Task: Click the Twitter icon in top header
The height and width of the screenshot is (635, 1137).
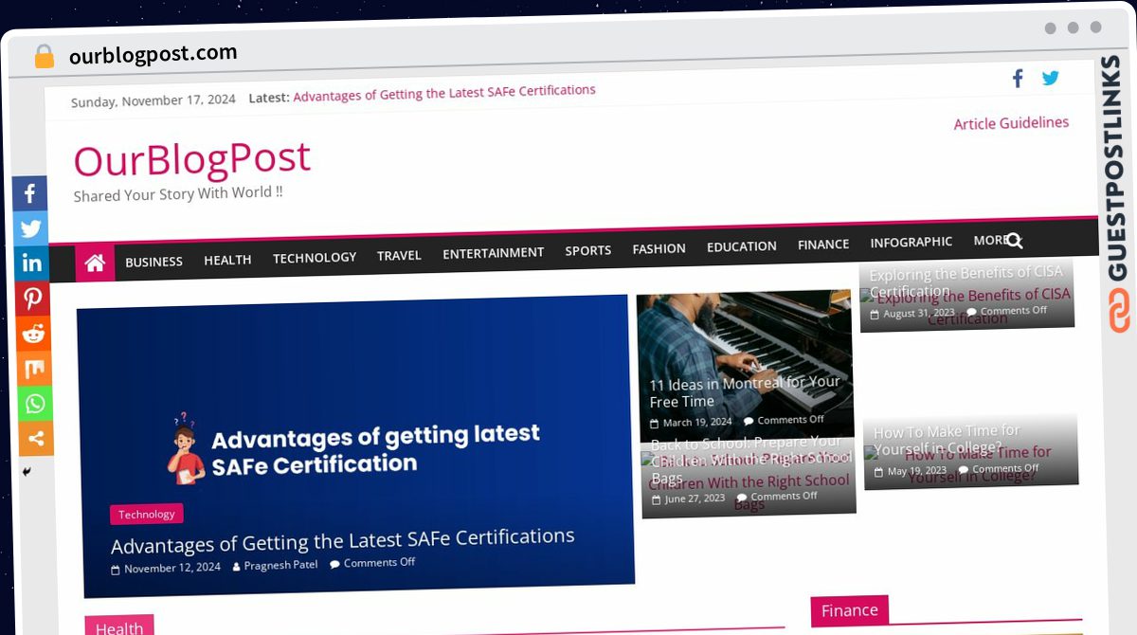Action: [x=1051, y=78]
